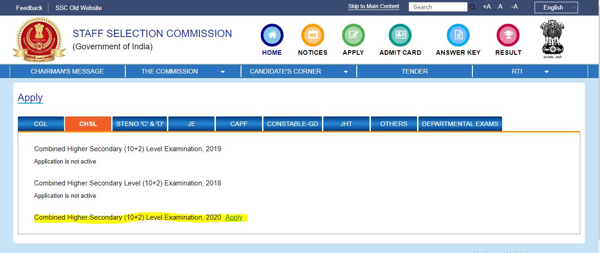Click the Apply page heading link
The image size is (600, 253).
(x=30, y=98)
